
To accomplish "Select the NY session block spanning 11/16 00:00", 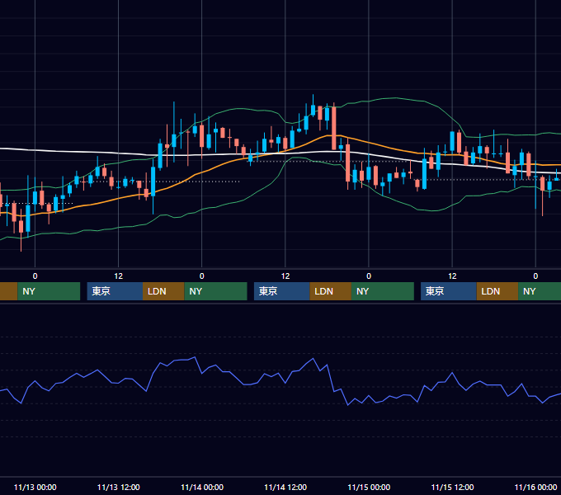I will [540, 291].
